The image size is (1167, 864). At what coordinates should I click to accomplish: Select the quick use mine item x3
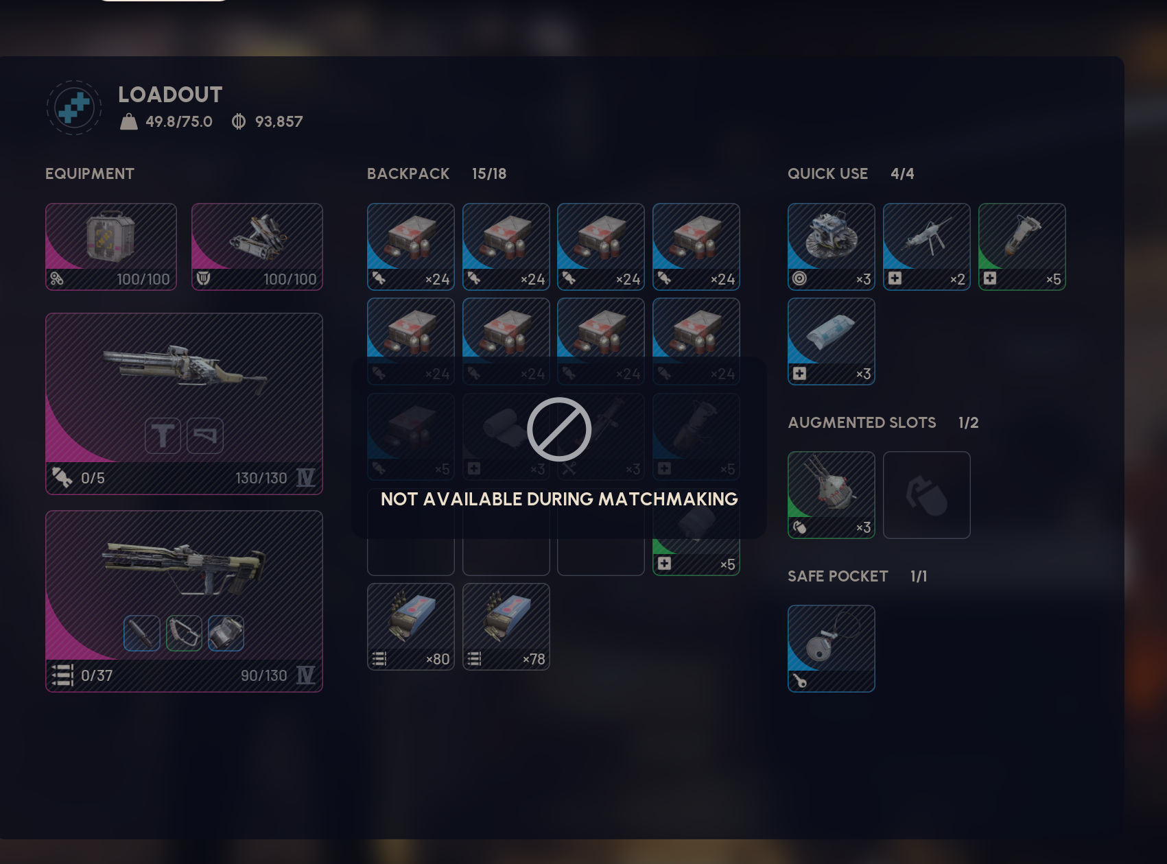[832, 247]
